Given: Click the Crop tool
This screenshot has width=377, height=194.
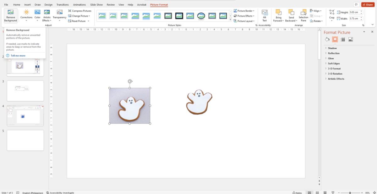Looking at the screenshot, I should coord(331,15).
